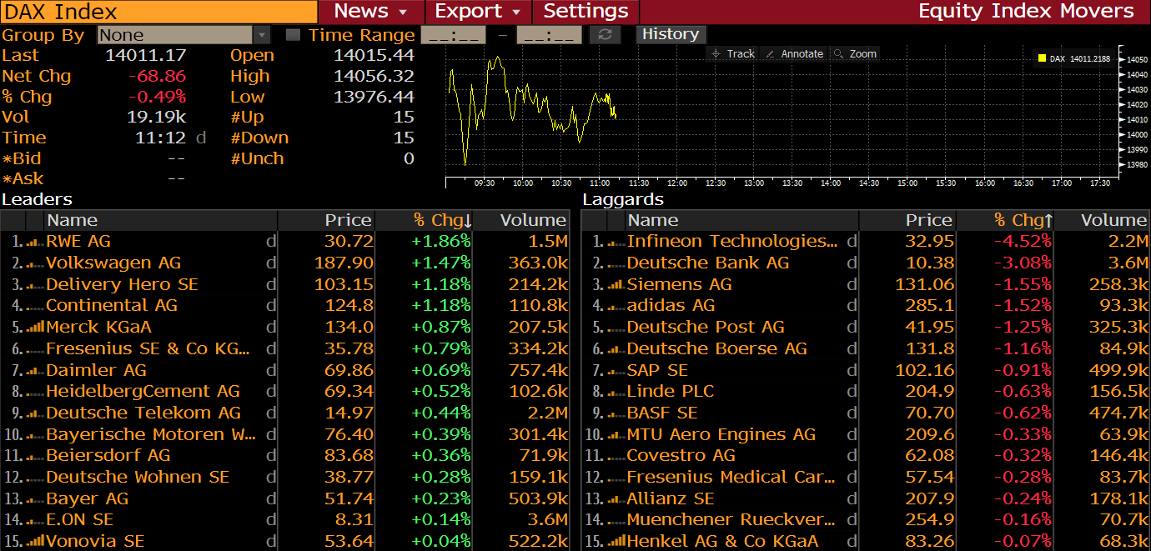
Task: Expand the Export menu
Action: [x=478, y=12]
